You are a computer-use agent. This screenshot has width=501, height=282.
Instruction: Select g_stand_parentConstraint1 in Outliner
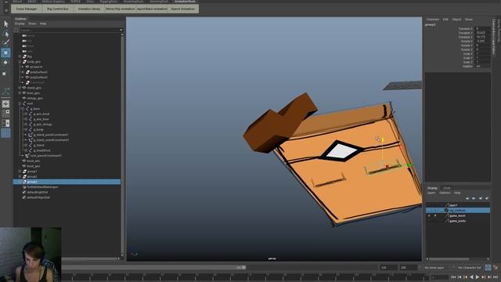(51, 135)
